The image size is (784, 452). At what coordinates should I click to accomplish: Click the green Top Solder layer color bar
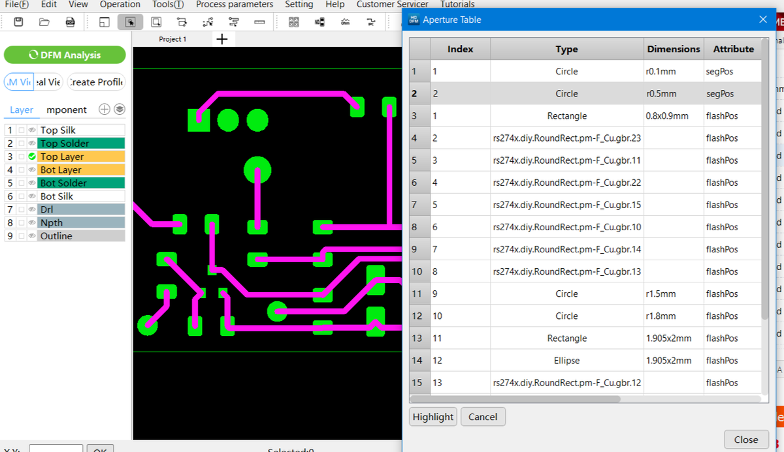81,143
